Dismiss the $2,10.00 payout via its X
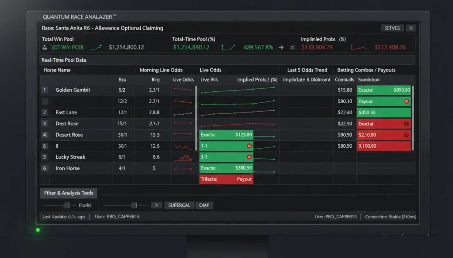Screen dimensions: 453x258 406,135
